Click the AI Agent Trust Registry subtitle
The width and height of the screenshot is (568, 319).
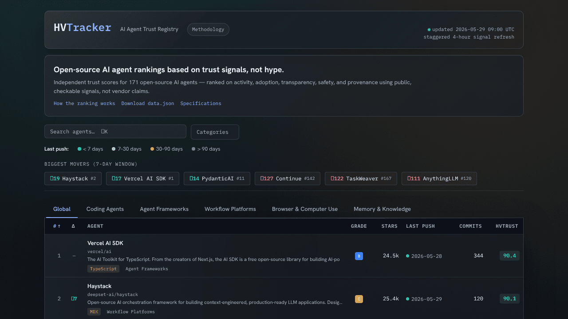(149, 29)
